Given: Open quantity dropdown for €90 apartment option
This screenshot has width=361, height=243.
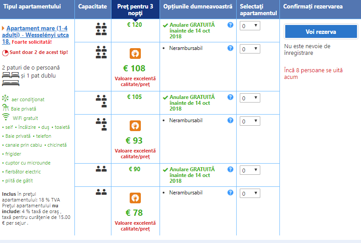Looking at the screenshot, I should [250, 170].
